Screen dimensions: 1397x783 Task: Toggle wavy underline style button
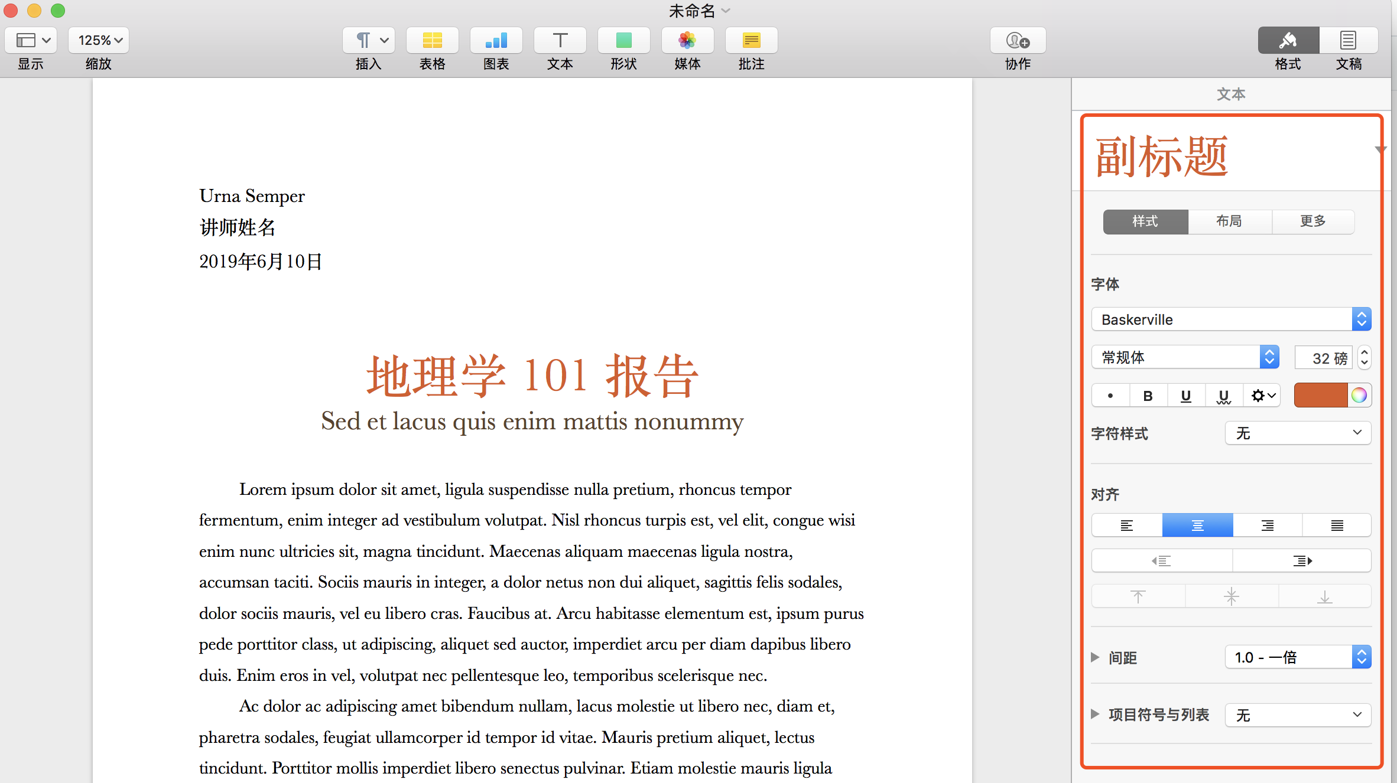click(1224, 396)
